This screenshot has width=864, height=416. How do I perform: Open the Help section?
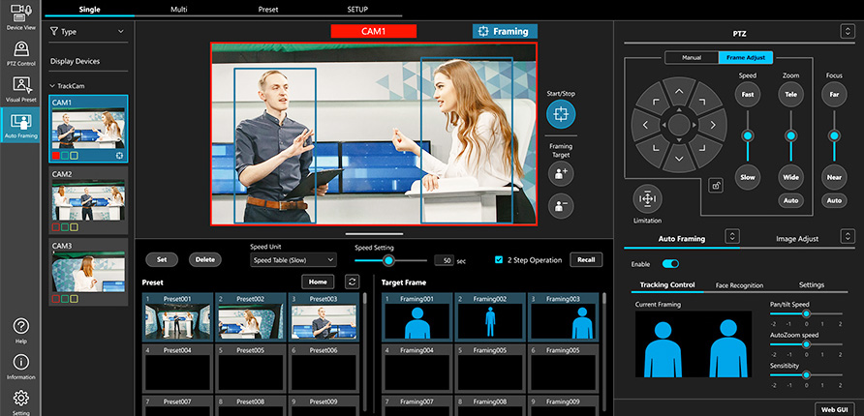point(20,329)
